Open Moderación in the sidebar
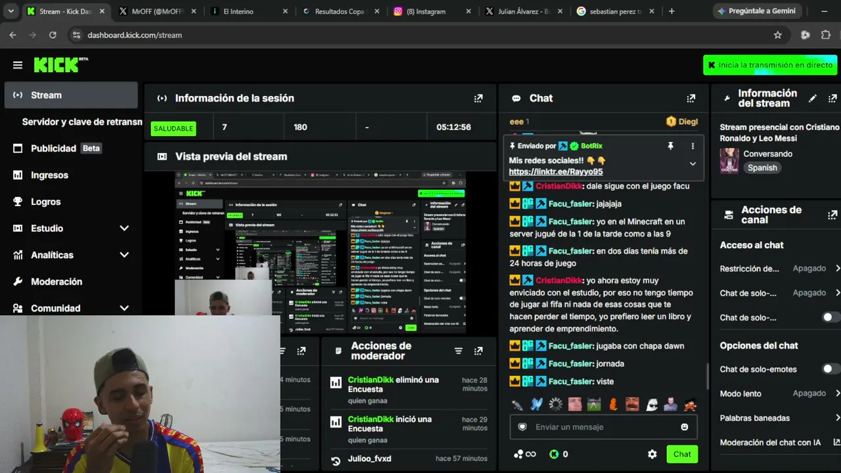 coord(71,282)
